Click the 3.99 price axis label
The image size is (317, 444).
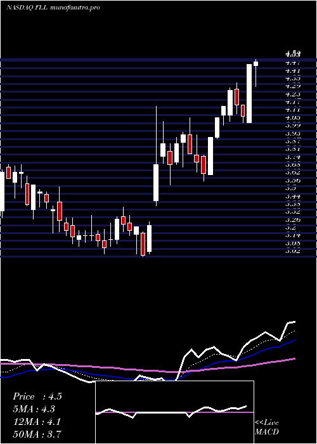[x=293, y=125]
